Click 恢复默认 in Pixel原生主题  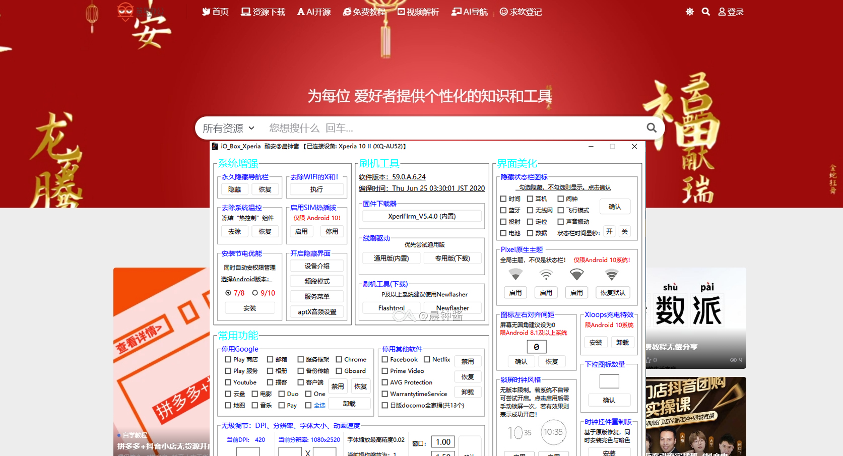(613, 293)
